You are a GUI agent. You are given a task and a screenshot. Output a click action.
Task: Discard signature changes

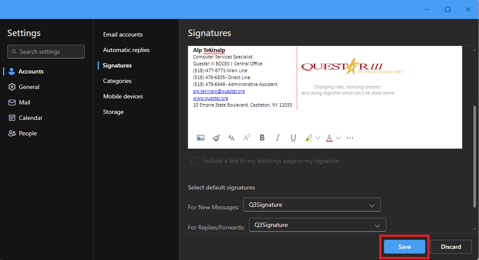[451, 247]
